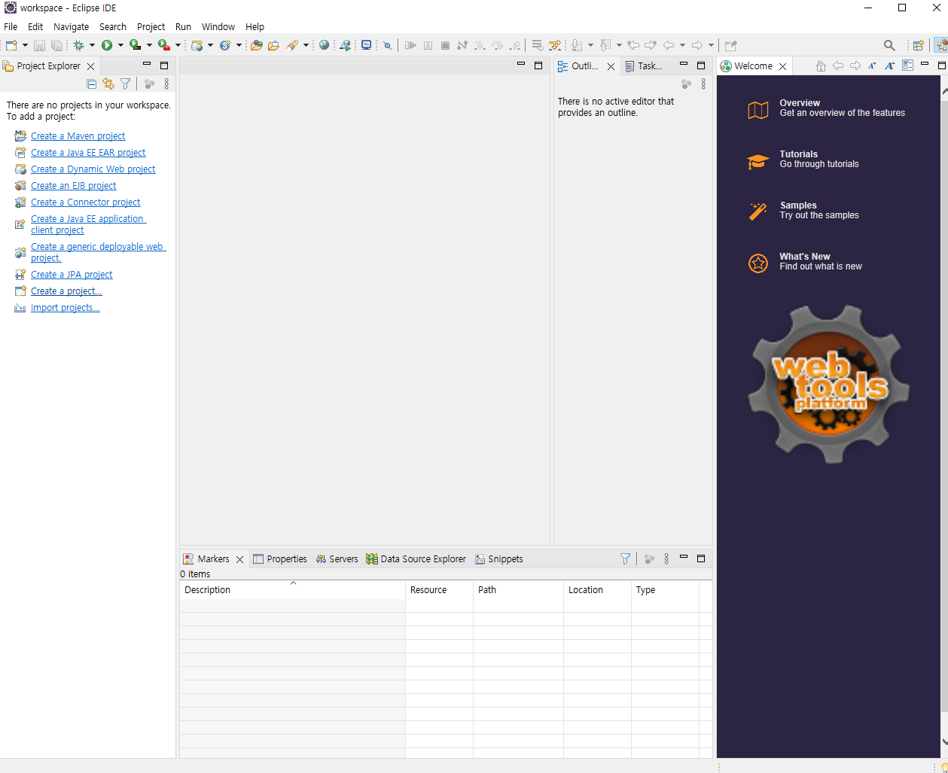Click Create a JPA project link
Viewport: 948px width, 773px height.
72,275
